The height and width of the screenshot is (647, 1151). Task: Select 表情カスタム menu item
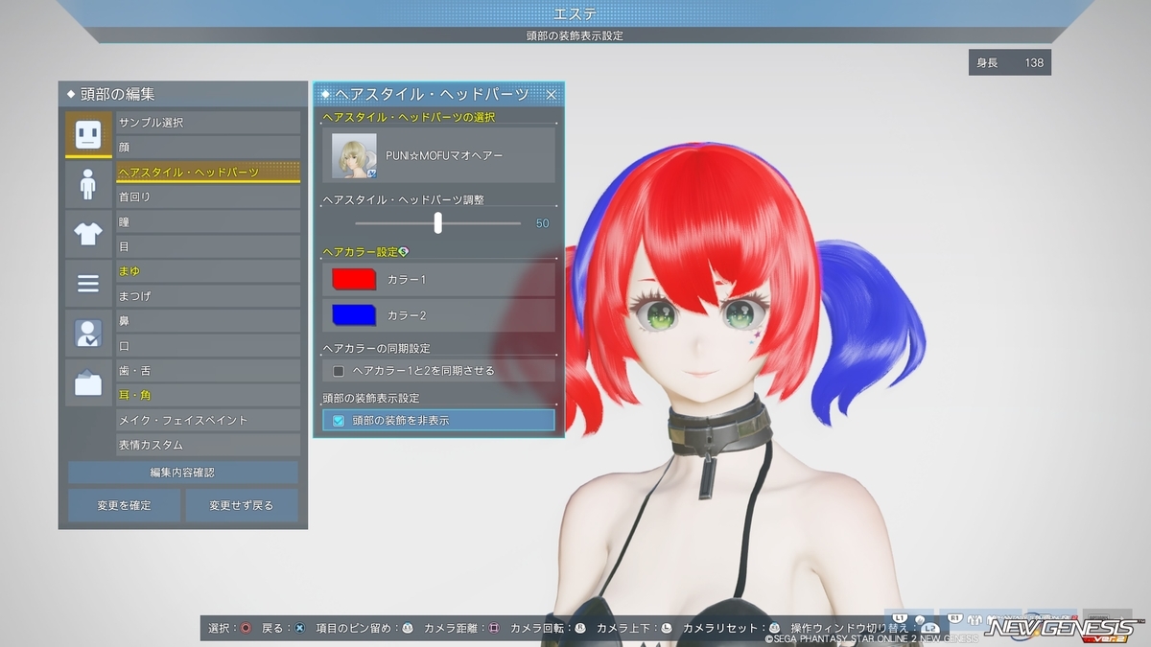[x=208, y=445]
